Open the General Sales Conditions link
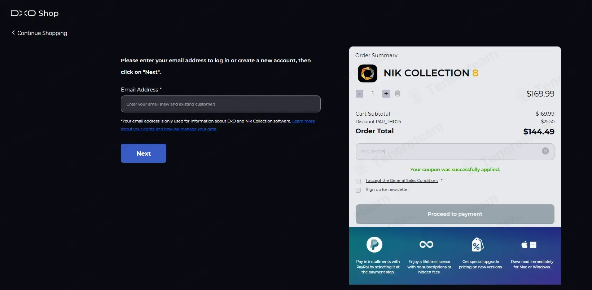Viewport: 592px width, 290px height. (402, 181)
